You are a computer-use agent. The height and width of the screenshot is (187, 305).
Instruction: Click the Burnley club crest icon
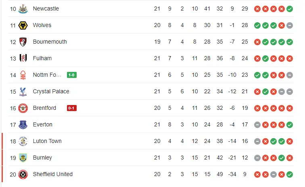(23, 158)
